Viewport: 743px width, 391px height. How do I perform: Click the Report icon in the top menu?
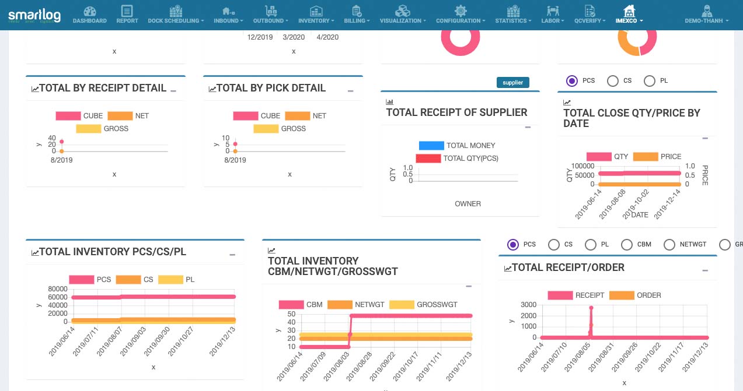[x=127, y=12]
